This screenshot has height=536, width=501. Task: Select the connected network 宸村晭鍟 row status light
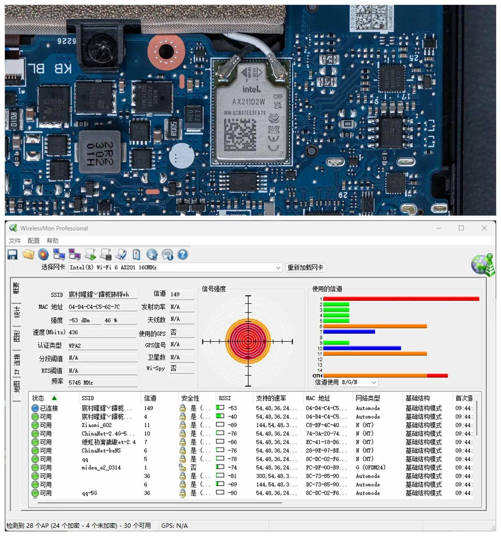click(34, 408)
